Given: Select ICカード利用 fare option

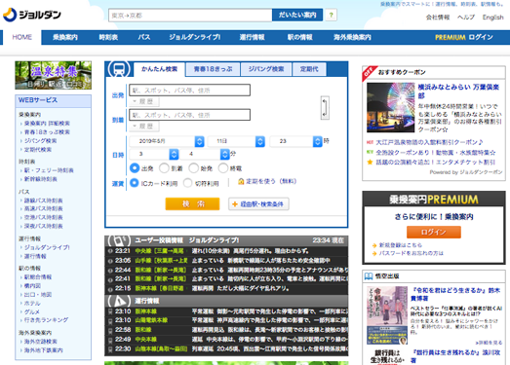Looking at the screenshot, I should [135, 183].
